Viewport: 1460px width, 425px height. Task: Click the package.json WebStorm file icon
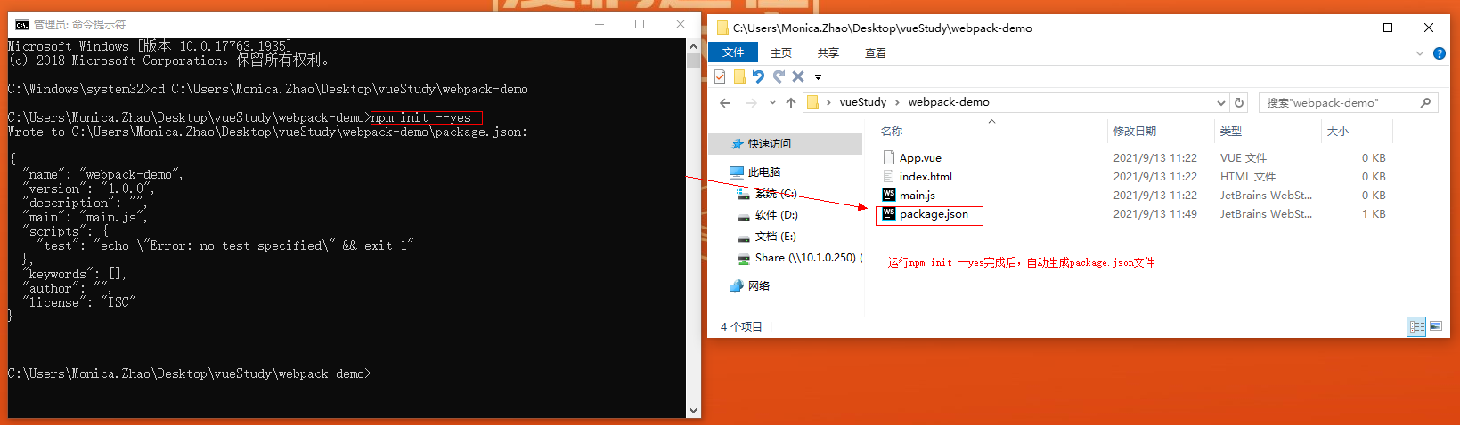pyautogui.click(x=888, y=213)
